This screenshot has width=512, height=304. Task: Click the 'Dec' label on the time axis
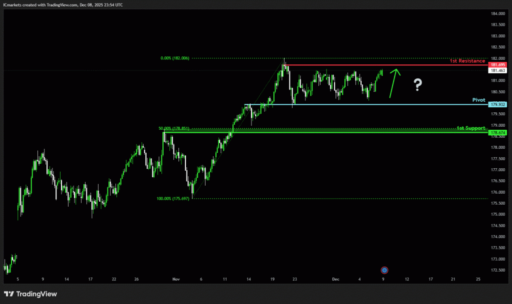pos(335,280)
